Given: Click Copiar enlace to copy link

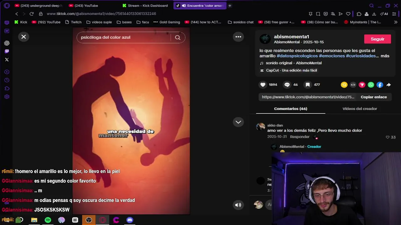Looking at the screenshot, I should click(374, 97).
